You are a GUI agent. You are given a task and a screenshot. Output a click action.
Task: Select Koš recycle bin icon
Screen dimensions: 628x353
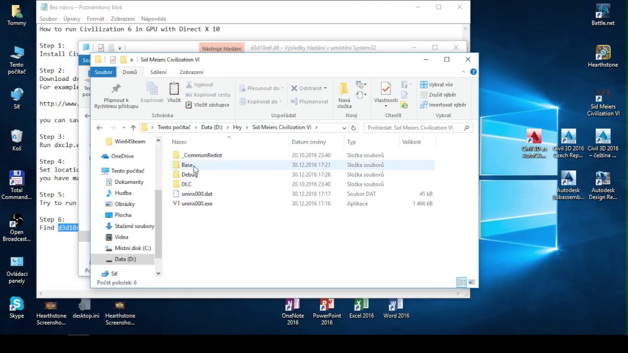17,140
